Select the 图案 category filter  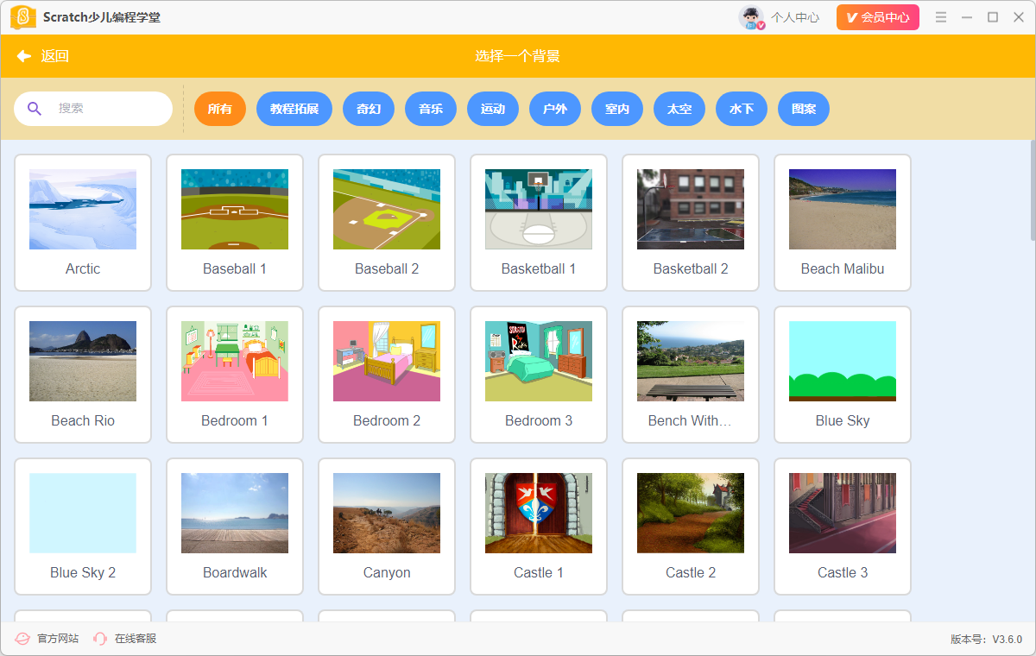click(804, 109)
